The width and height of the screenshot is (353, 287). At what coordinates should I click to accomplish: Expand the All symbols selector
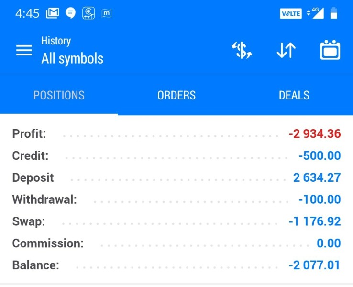click(72, 59)
